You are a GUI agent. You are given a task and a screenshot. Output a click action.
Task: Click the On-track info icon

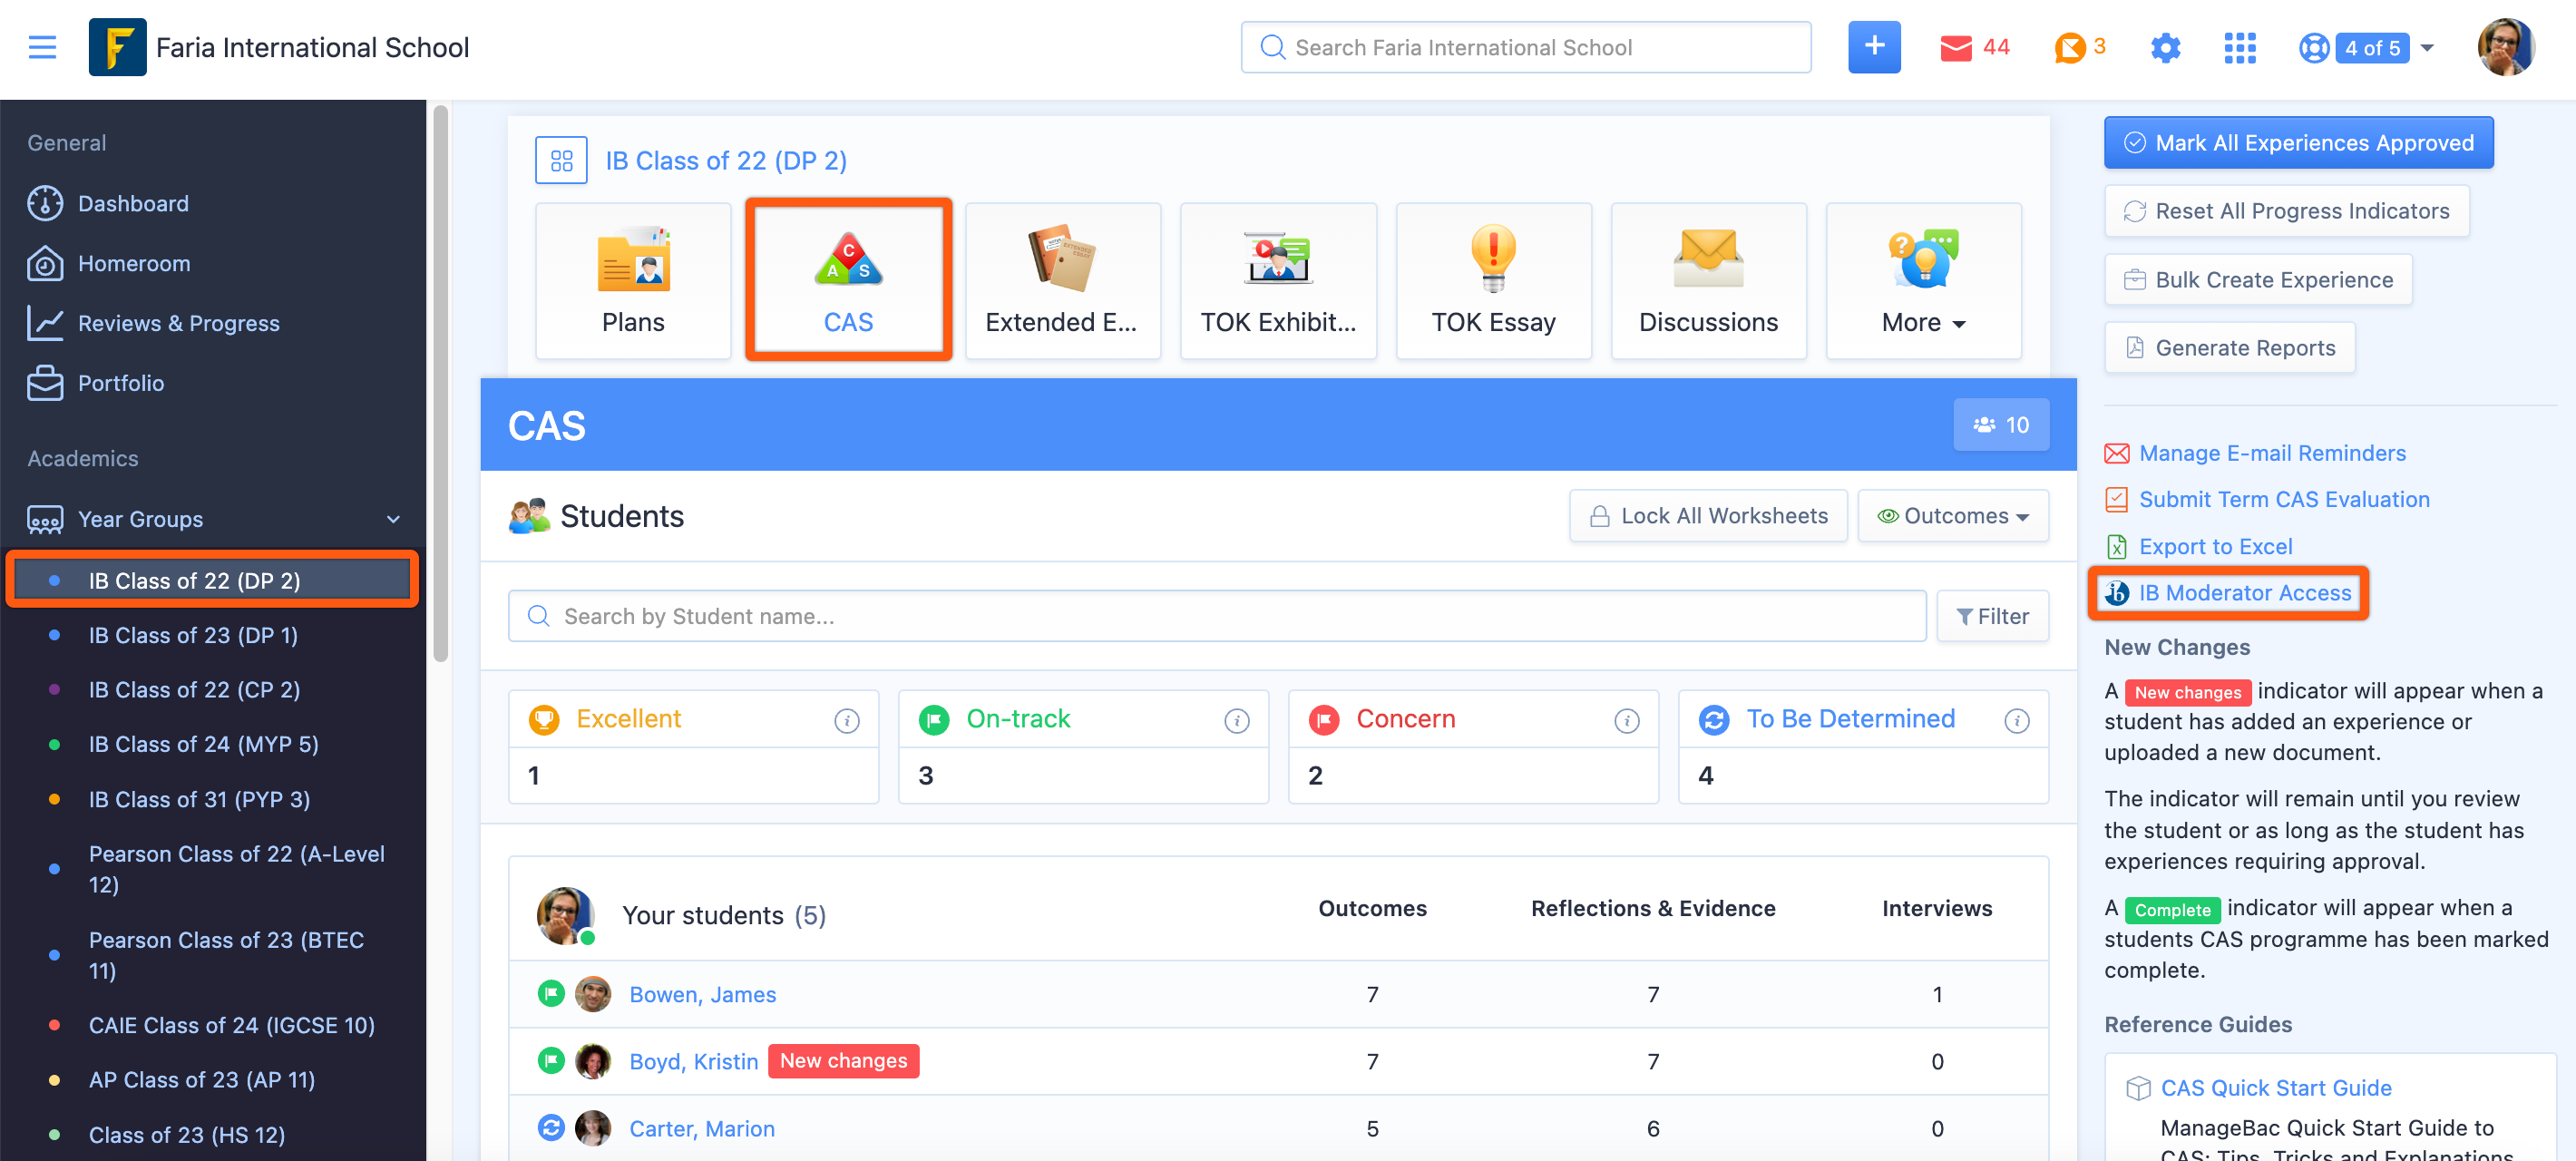pos(1236,720)
